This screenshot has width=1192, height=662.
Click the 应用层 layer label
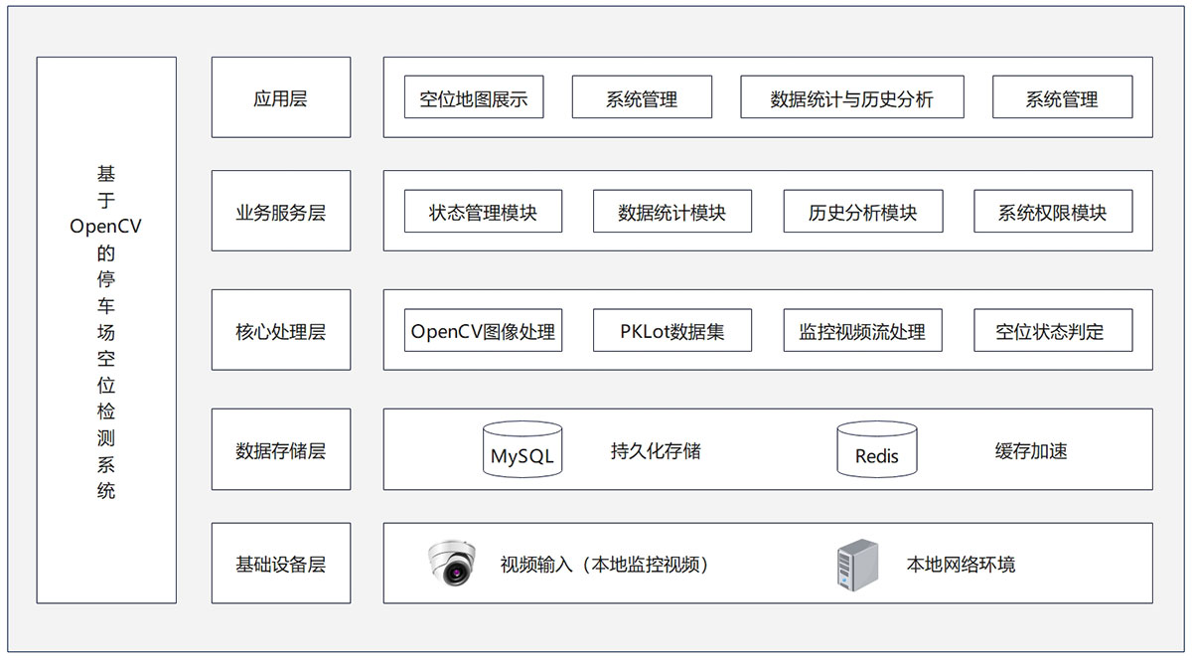pyautogui.click(x=280, y=97)
